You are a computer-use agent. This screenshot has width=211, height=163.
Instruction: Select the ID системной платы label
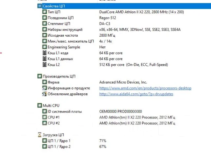point(65,112)
